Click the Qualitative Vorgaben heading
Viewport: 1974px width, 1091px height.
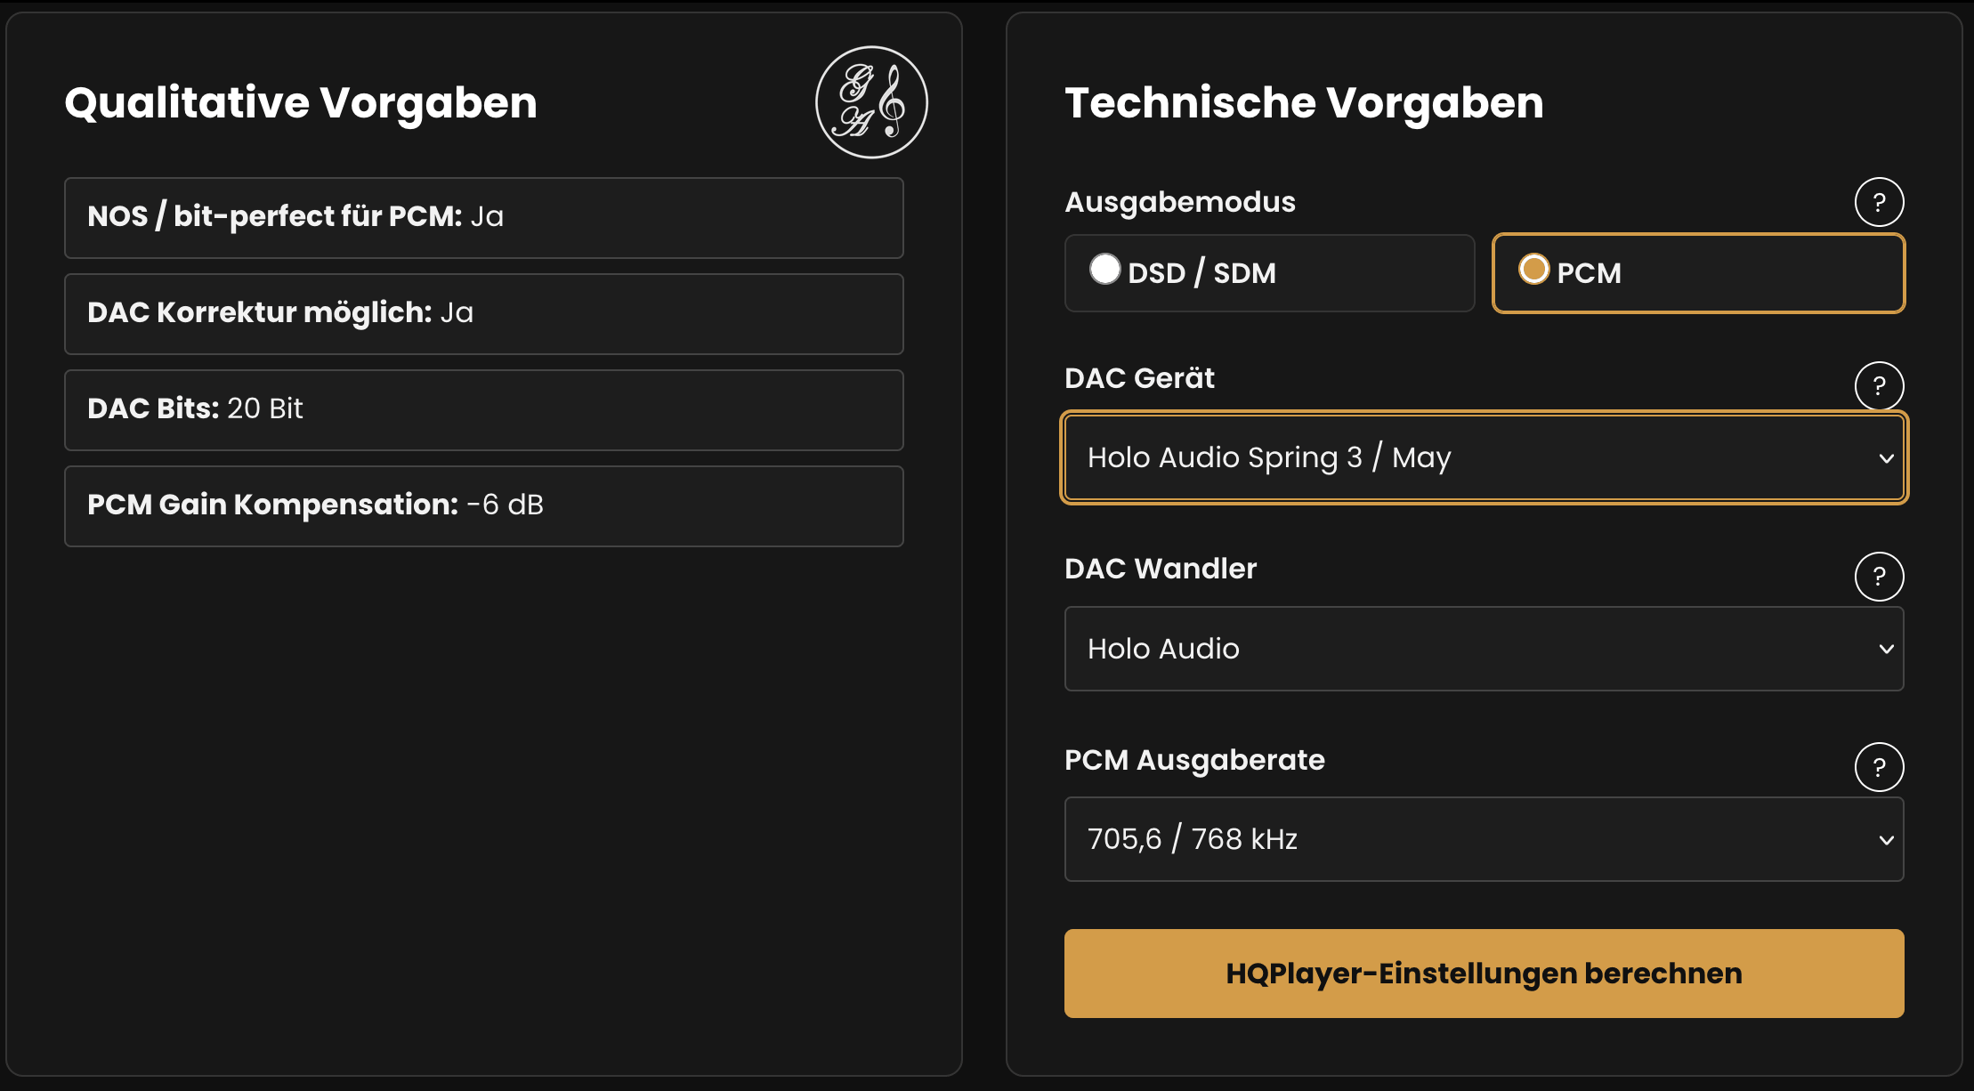click(301, 103)
